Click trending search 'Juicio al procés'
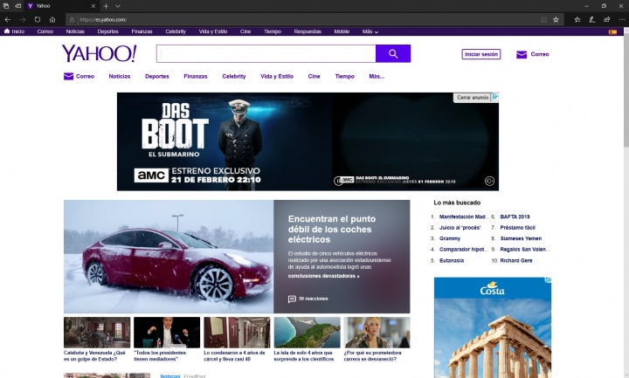The width and height of the screenshot is (629, 378). [x=460, y=228]
